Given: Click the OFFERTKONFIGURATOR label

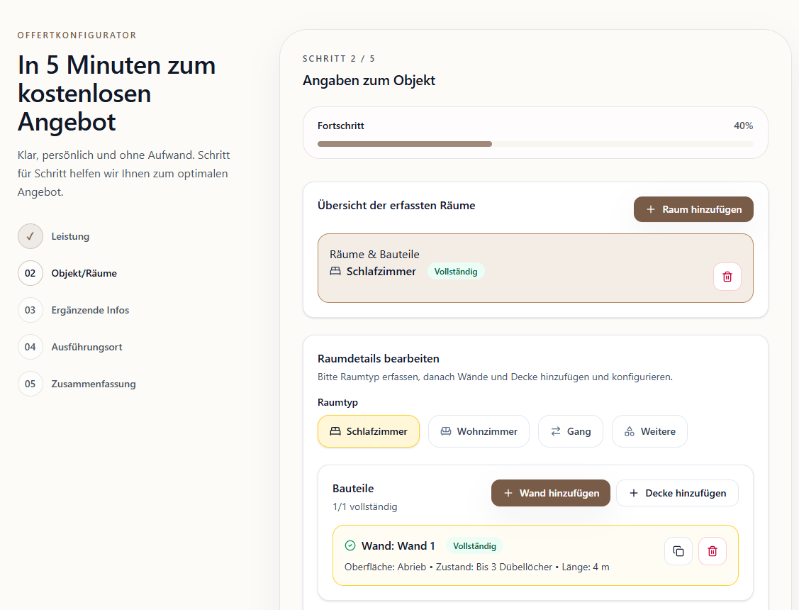Looking at the screenshot, I should tap(77, 35).
